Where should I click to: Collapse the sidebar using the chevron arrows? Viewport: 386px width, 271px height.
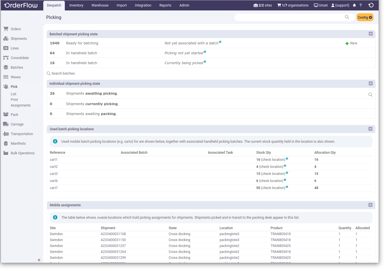tap(39, 260)
